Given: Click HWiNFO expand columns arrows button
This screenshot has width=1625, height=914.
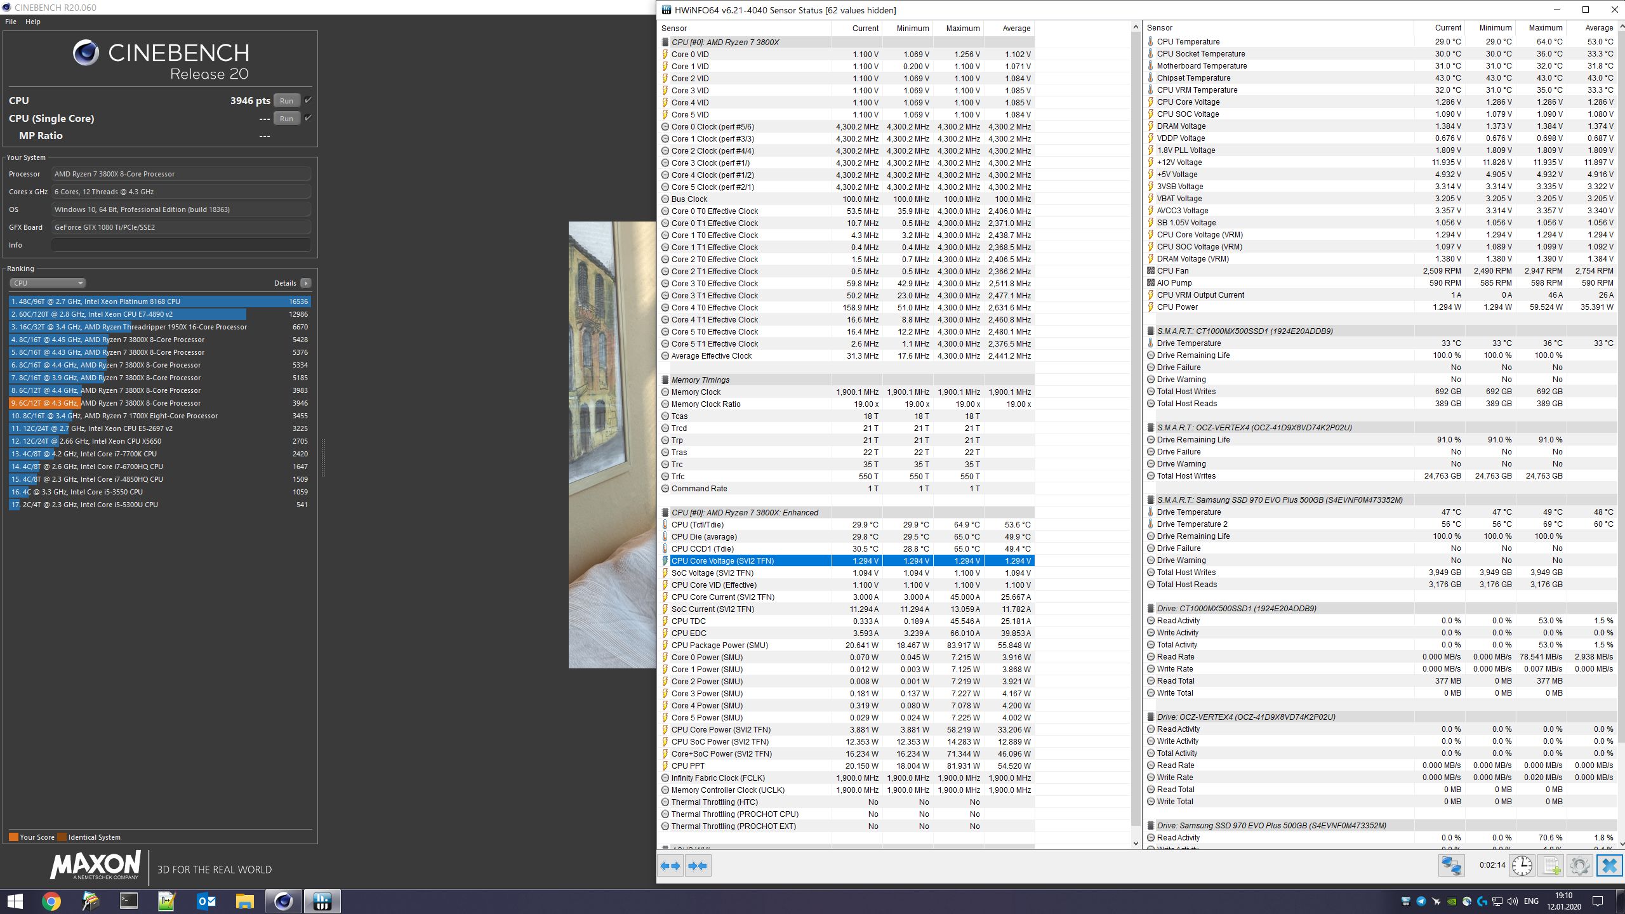Looking at the screenshot, I should point(670,866).
